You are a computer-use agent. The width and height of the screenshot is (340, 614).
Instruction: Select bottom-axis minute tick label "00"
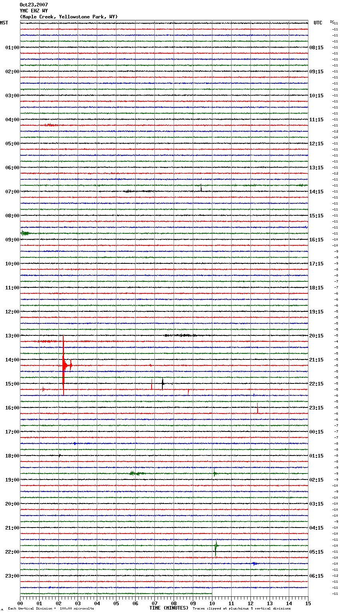[20, 603]
